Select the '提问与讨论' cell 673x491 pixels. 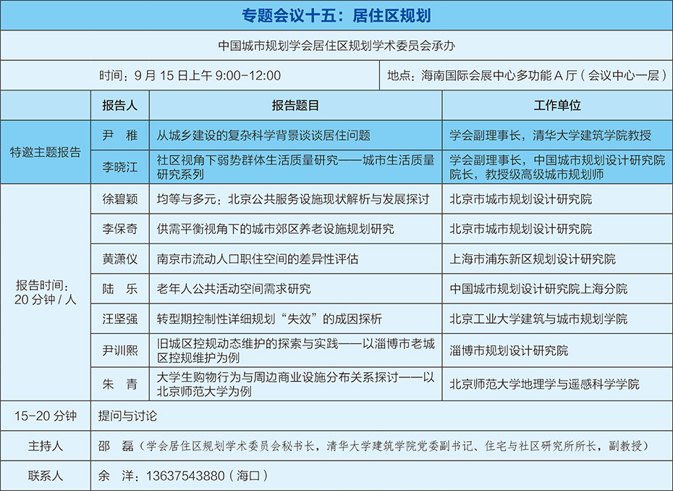pos(127,416)
